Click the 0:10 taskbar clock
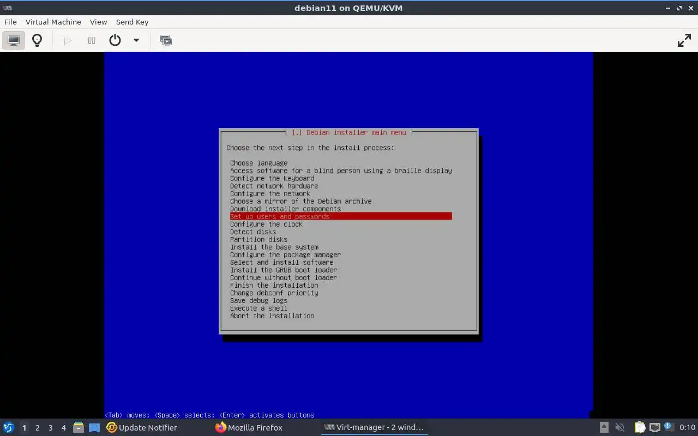This screenshot has height=436, width=698. pos(687,427)
